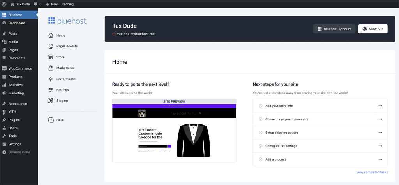
Task: Click the Tools wrench icon
Action: tap(4, 136)
